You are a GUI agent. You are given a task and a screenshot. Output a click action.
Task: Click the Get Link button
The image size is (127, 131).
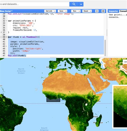49,11
